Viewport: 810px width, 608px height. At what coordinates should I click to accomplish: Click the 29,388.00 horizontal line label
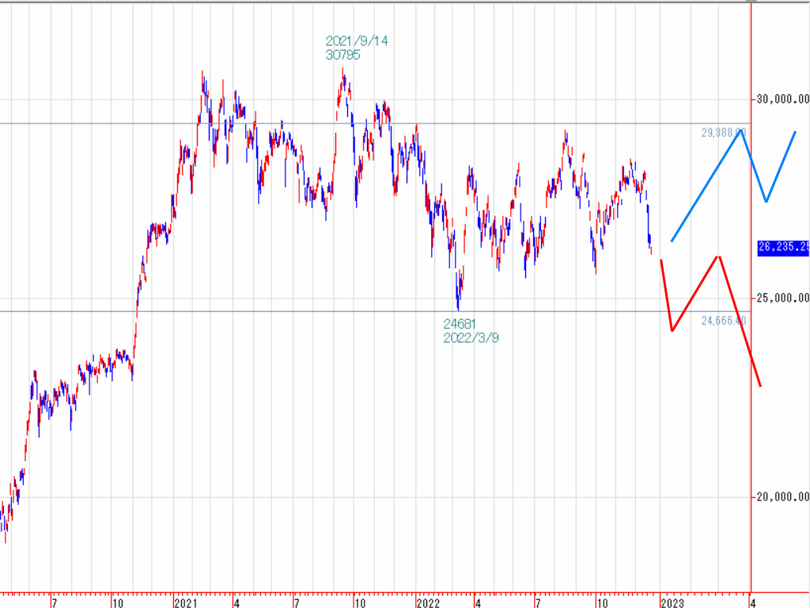click(724, 133)
